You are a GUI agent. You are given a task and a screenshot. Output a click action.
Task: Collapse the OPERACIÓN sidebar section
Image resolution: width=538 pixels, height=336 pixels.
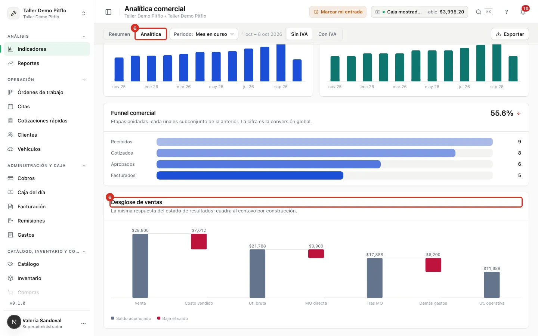(x=84, y=80)
